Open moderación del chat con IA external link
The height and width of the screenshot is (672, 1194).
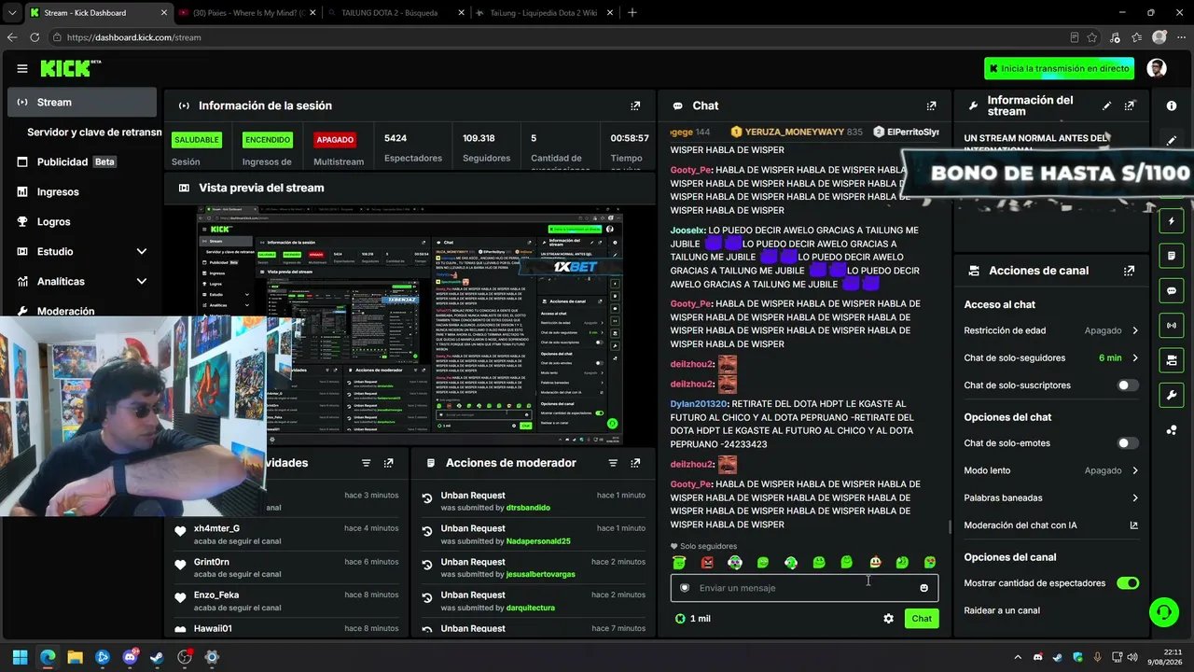1133,525
